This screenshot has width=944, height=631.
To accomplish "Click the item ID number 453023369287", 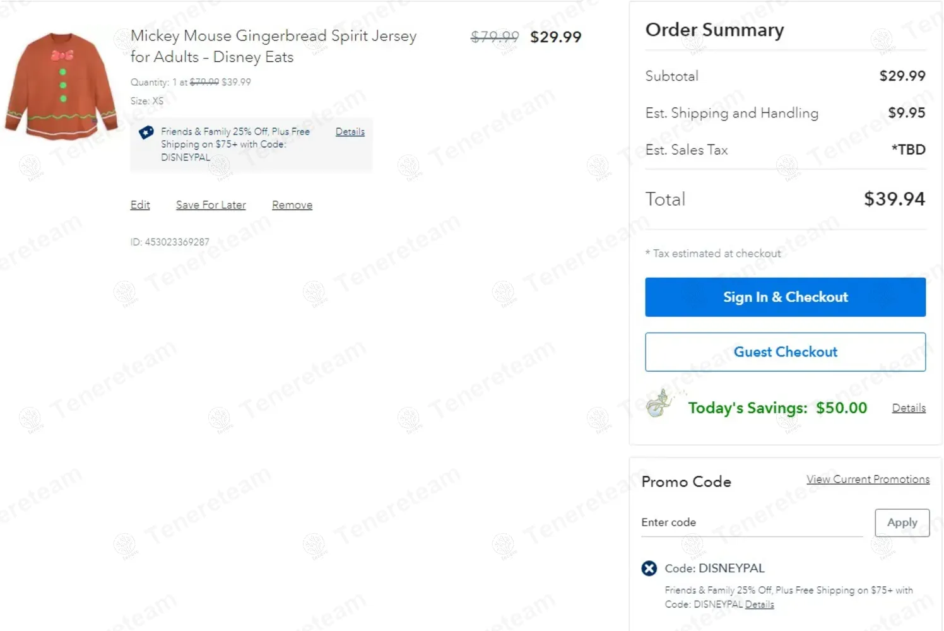I will pyautogui.click(x=177, y=242).
